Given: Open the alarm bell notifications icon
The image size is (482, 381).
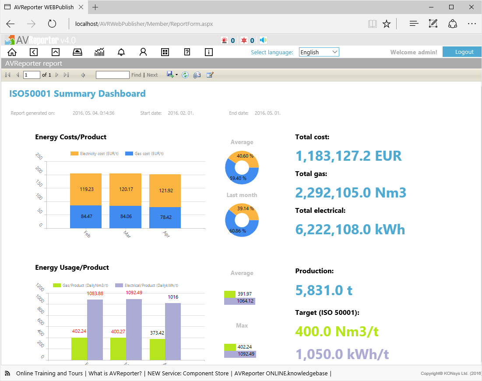Looking at the screenshot, I should coord(121,52).
